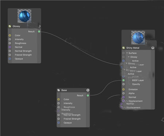The height and width of the screenshot is (136, 164).
Task: Collapse the Surface group in Shiny Metal
Action: 127,53
